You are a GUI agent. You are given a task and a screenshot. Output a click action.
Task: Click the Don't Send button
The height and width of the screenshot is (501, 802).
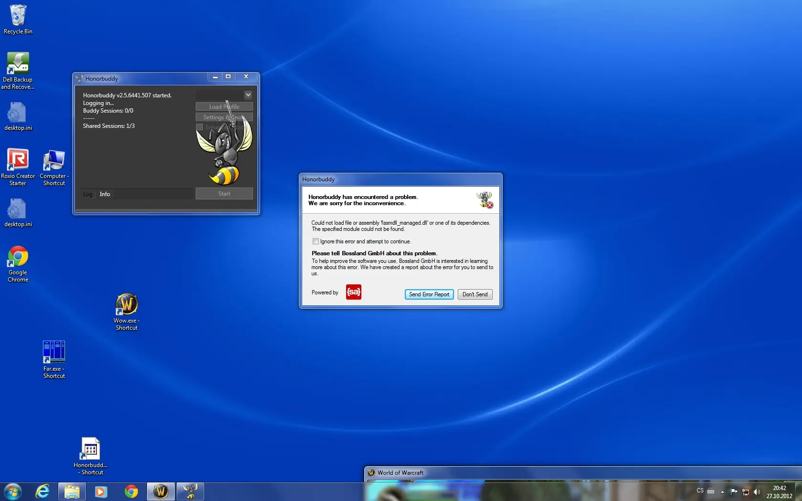pos(475,294)
